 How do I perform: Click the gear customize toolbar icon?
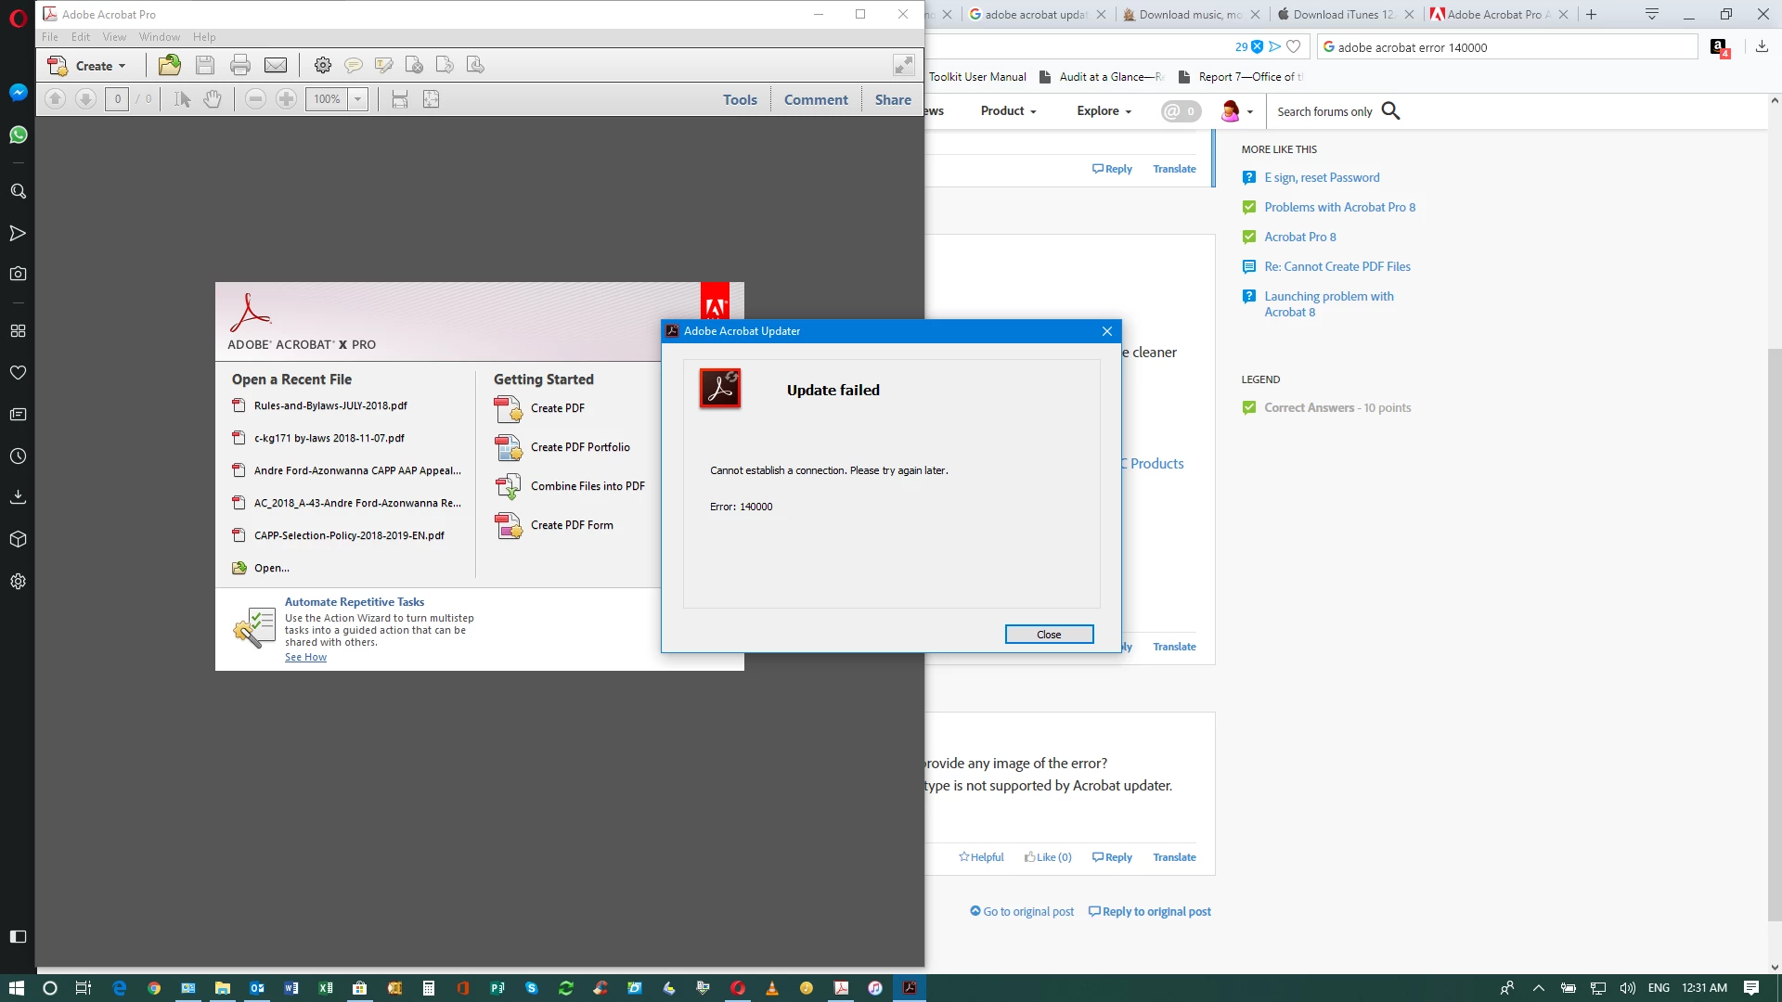[322, 65]
